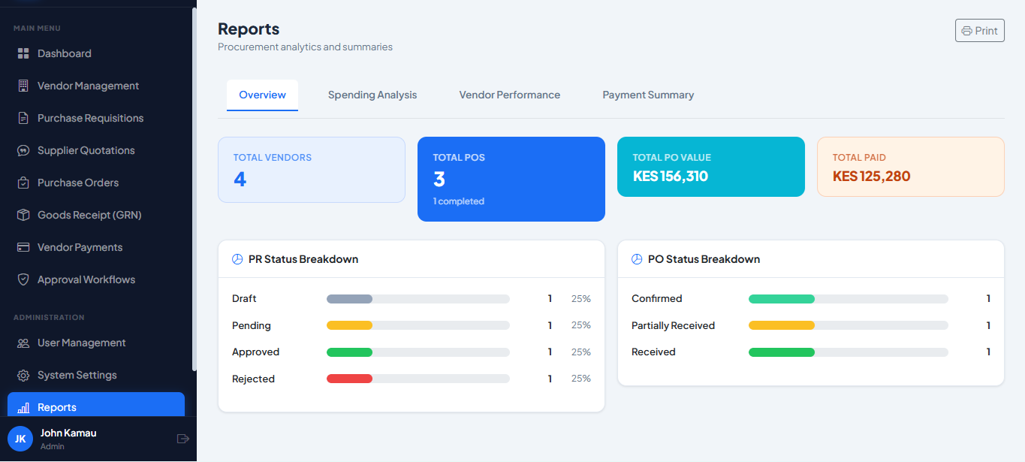Click the System Settings gear icon
This screenshot has height=462, width=1025.
tap(23, 376)
